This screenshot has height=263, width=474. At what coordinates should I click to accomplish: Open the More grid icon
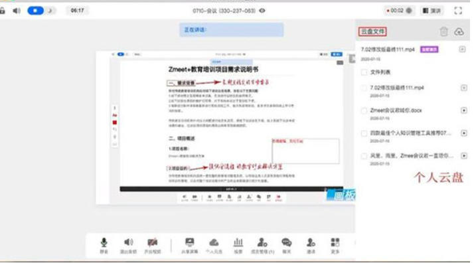pyautogui.click(x=335, y=242)
